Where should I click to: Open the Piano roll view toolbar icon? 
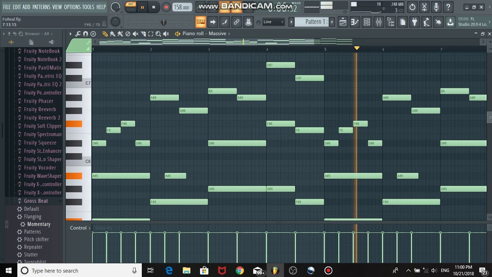pos(355,22)
